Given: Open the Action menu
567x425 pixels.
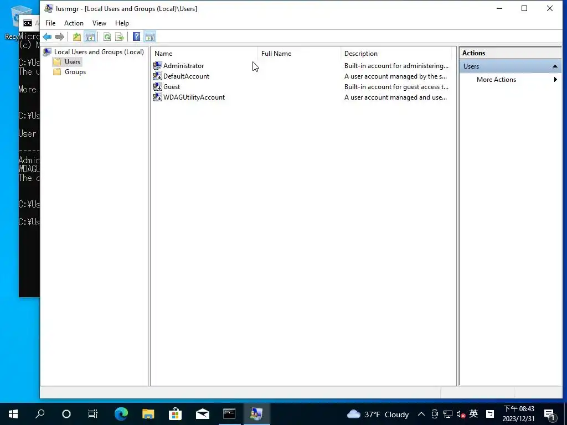Looking at the screenshot, I should [x=74, y=23].
